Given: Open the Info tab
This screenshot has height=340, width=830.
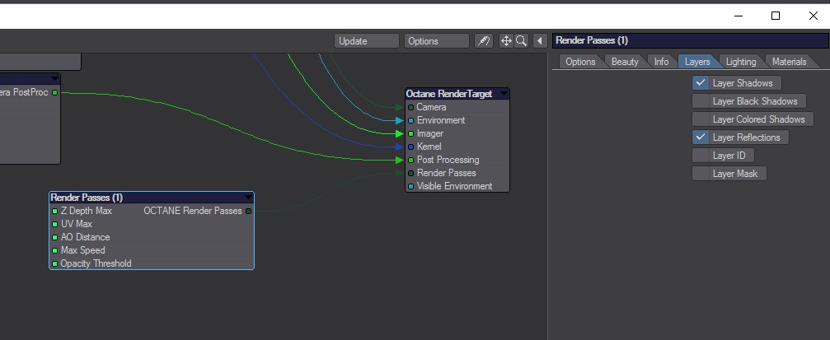Looking at the screenshot, I should tap(661, 62).
